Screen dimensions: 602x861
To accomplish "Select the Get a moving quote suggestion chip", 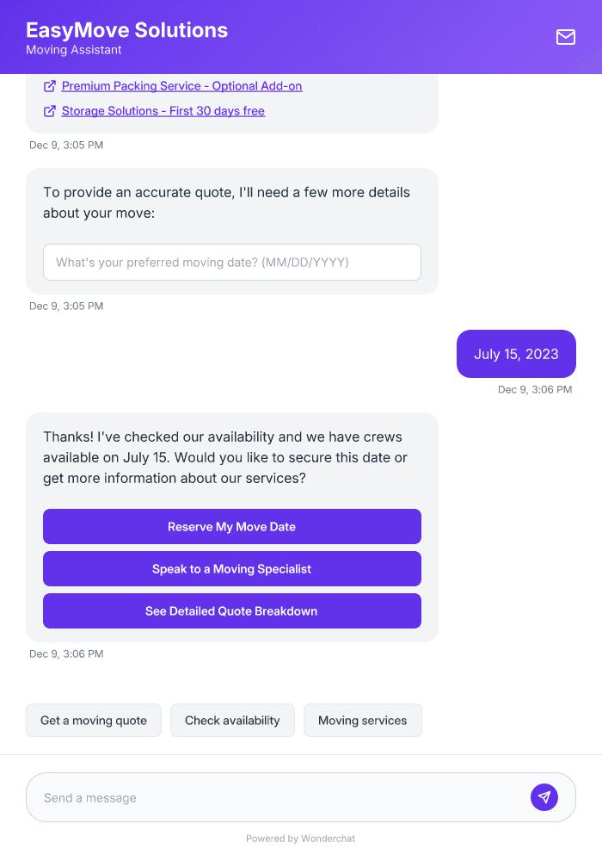I will click(x=93, y=720).
